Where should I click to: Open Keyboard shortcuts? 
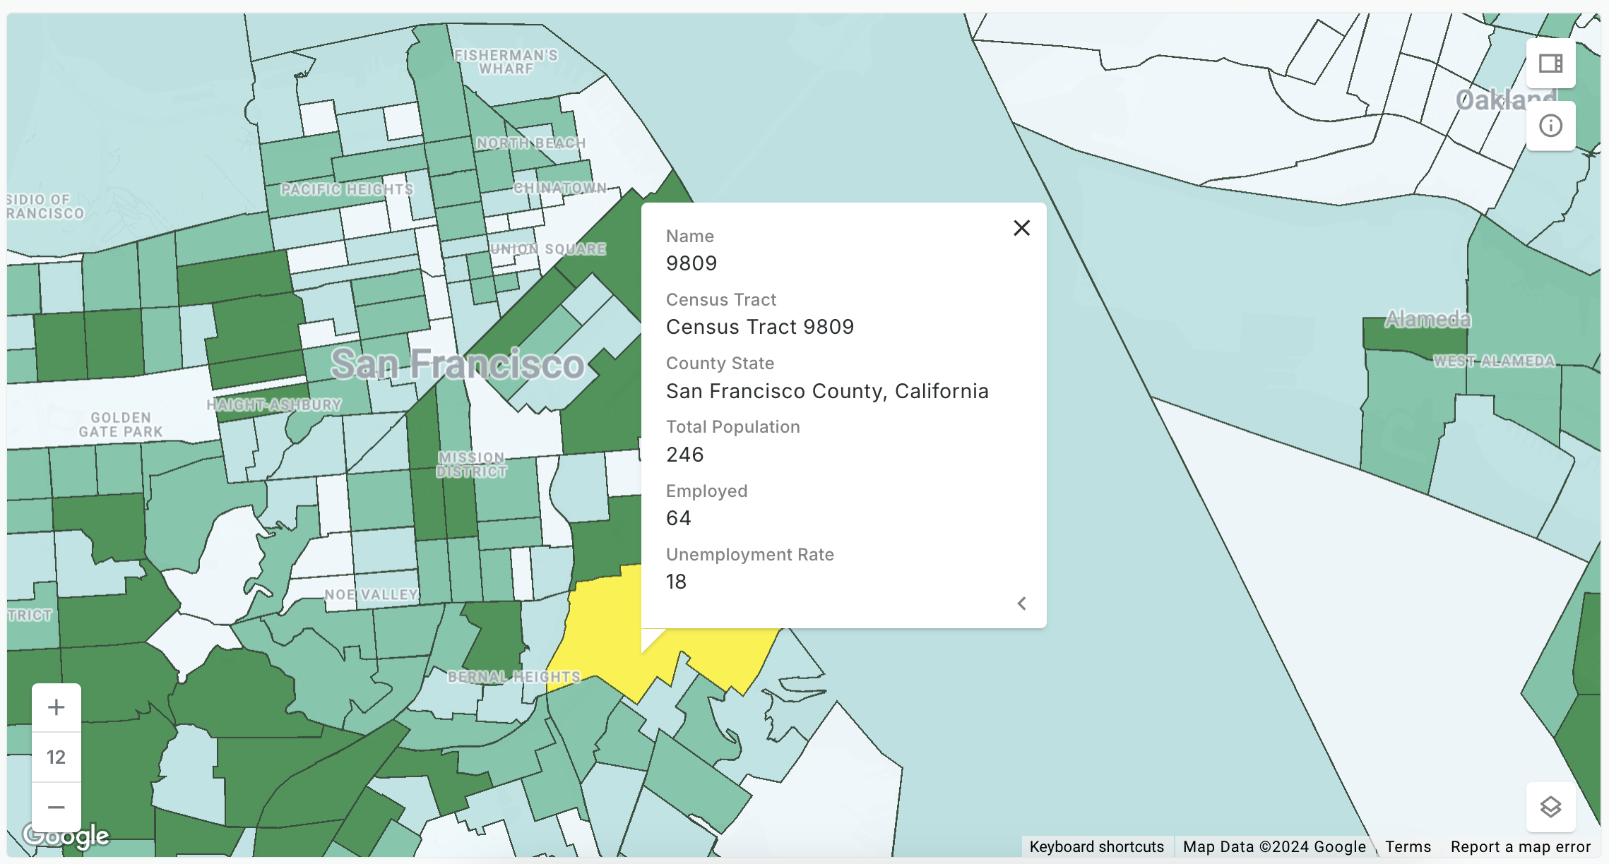click(x=1096, y=846)
